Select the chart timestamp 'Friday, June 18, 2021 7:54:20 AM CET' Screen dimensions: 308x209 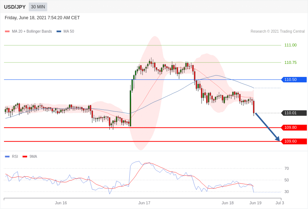42,18
